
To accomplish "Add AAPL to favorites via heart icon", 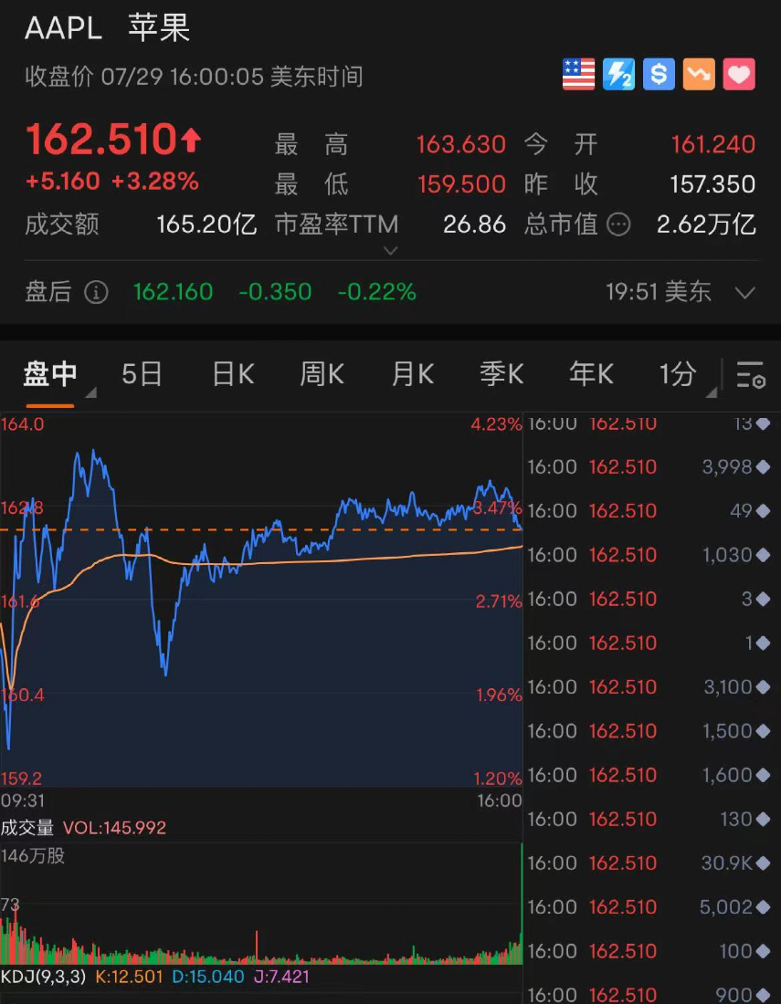I will [738, 74].
